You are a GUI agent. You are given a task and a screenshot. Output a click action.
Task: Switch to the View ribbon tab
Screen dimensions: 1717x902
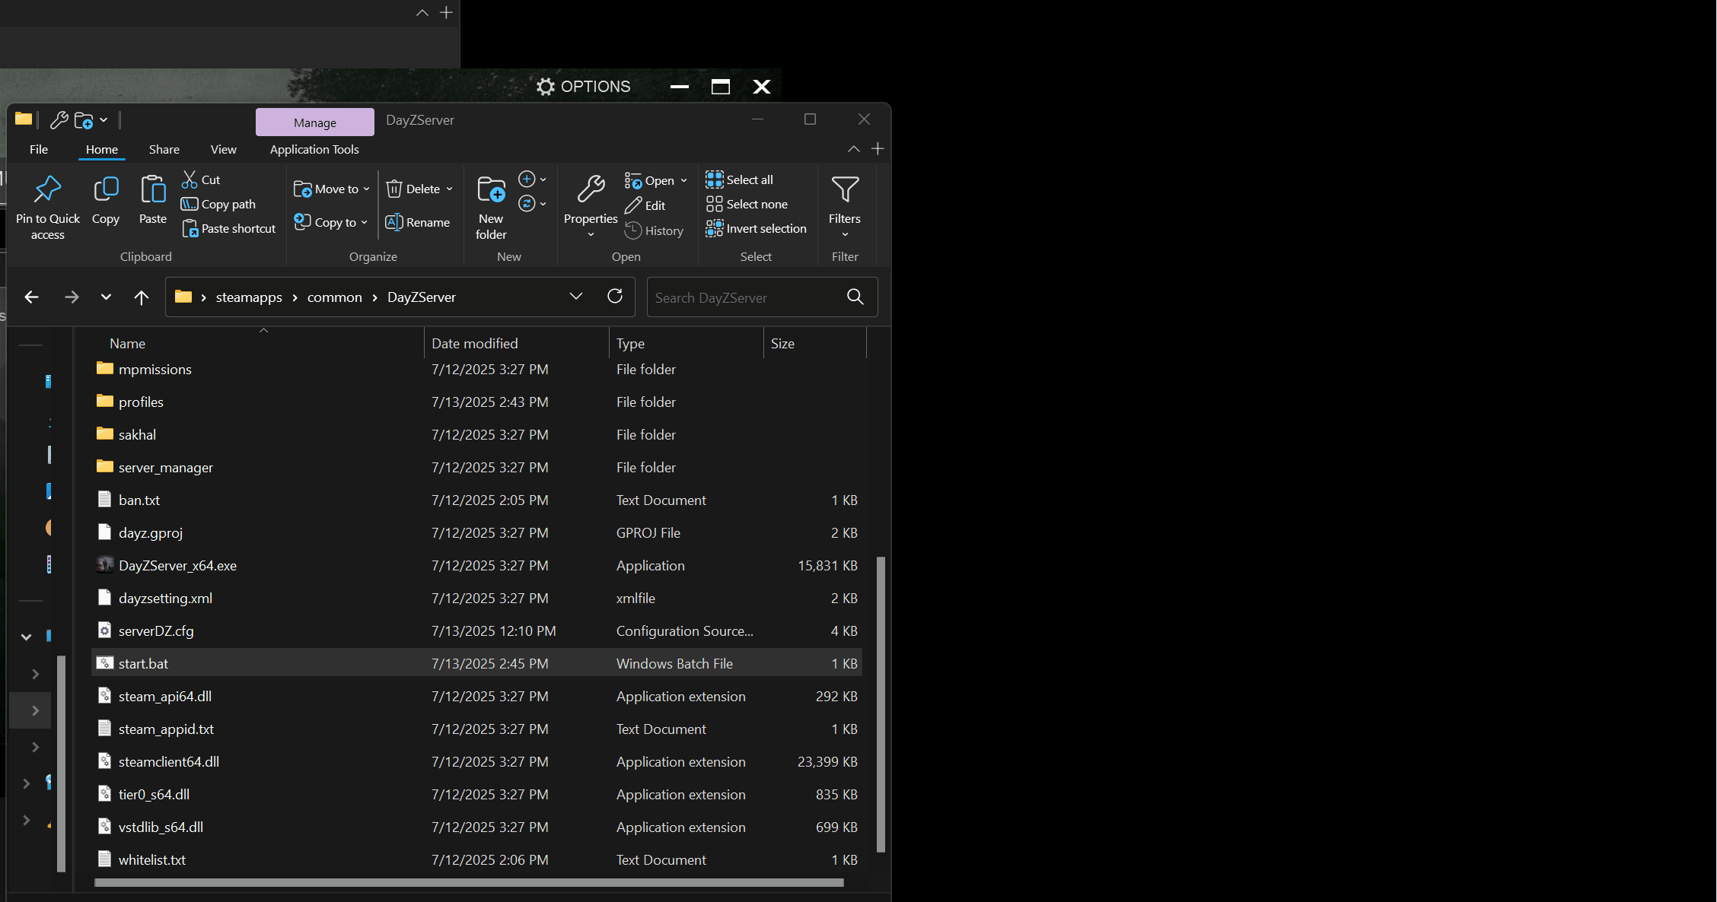[x=223, y=149]
